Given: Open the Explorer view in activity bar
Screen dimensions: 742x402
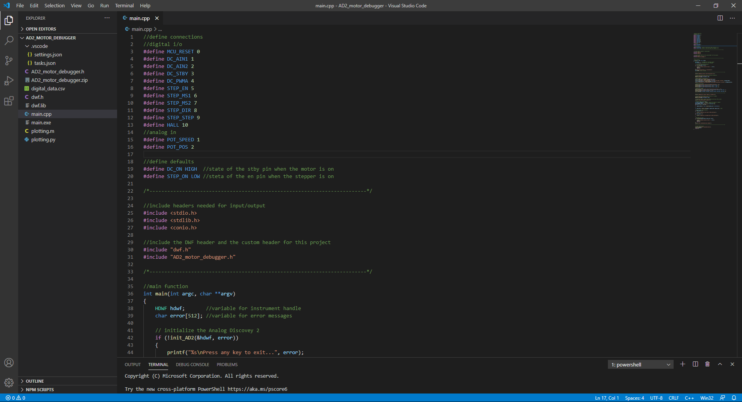Looking at the screenshot, I should coord(9,20).
